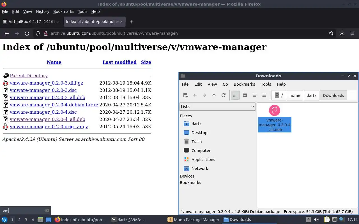Open Tools menu in Downloads window
This screenshot has width=359, height=224.
coord(266,84)
